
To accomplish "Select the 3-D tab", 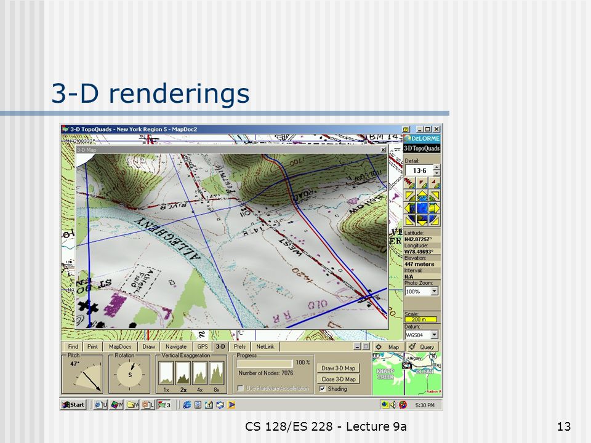I will coord(220,346).
